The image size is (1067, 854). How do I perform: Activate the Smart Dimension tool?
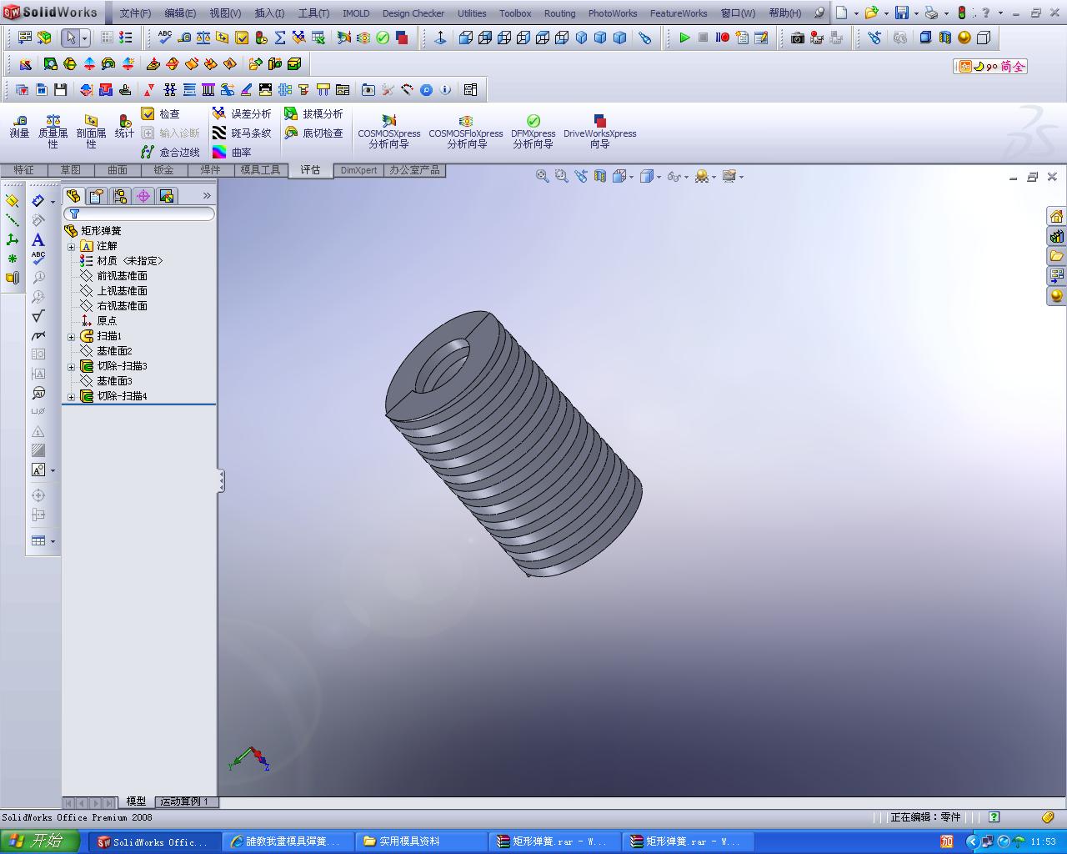click(38, 201)
